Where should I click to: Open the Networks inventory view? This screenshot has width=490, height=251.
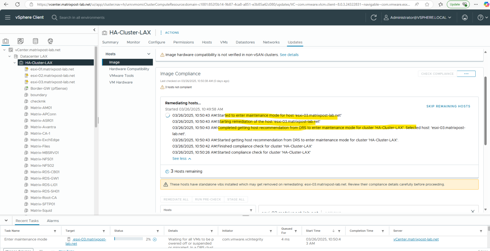[50, 41]
